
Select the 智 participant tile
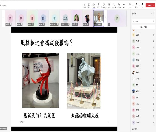click(x=54, y=18)
